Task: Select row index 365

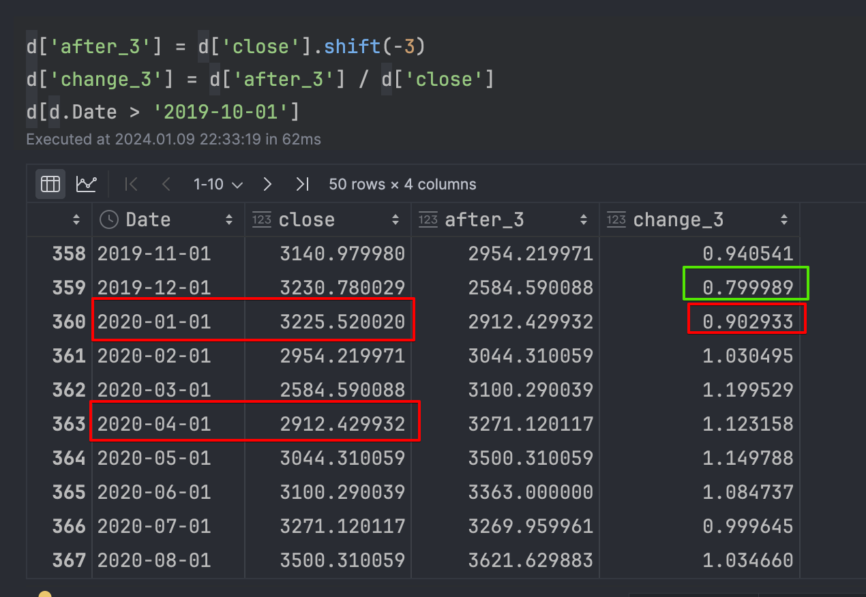Action: pyautogui.click(x=69, y=492)
